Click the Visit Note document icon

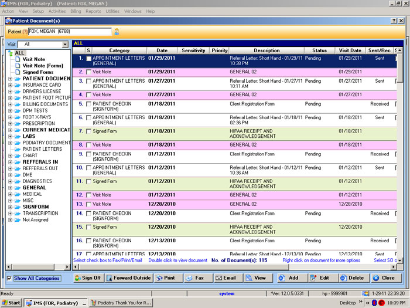click(18, 59)
